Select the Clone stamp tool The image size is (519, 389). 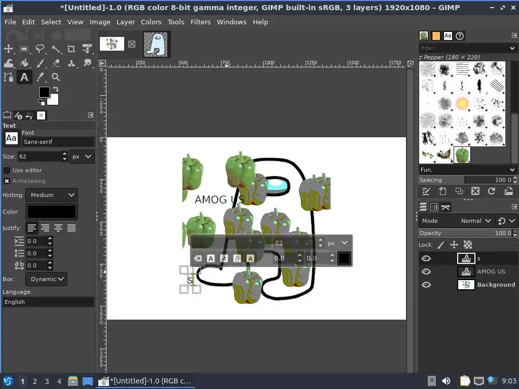click(x=71, y=63)
